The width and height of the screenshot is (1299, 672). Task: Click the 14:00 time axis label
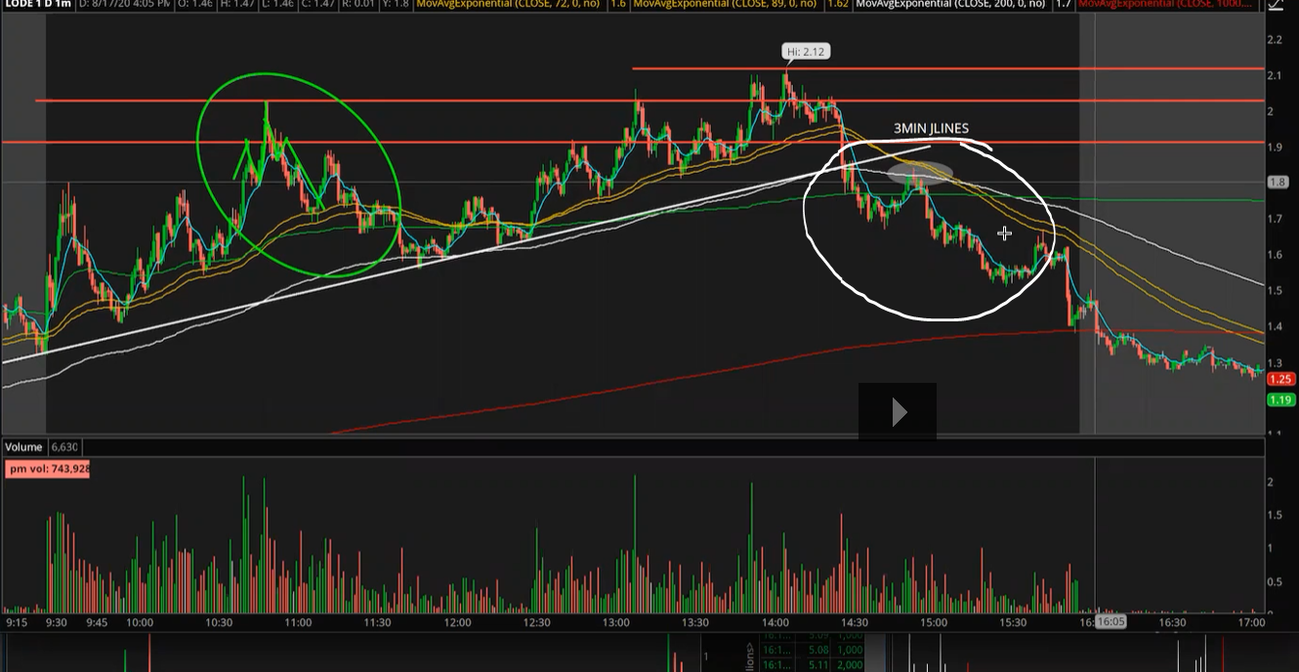click(x=775, y=622)
